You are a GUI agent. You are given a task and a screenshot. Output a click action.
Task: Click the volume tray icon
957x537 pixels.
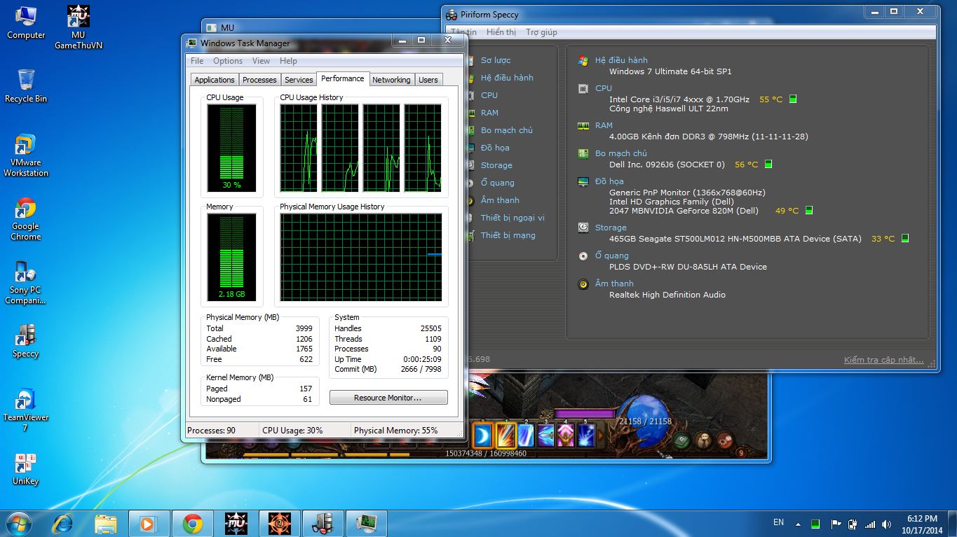[x=886, y=524]
